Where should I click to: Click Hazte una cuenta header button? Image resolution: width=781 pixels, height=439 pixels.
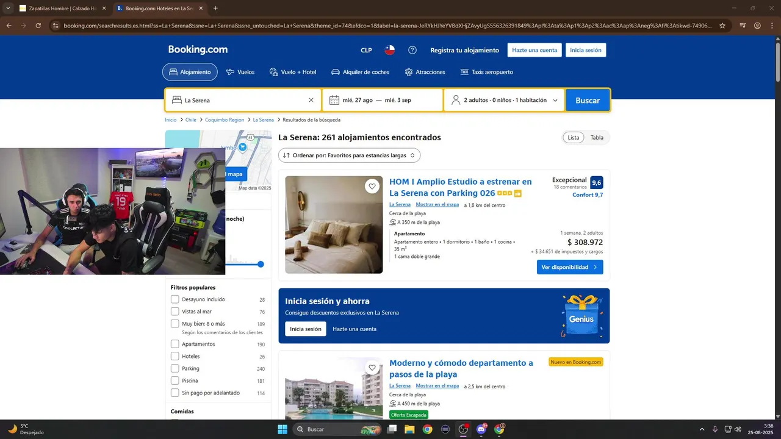coord(534,50)
